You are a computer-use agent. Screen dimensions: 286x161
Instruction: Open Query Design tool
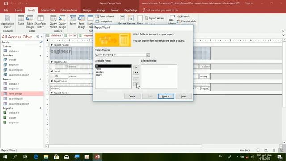tap(62, 22)
